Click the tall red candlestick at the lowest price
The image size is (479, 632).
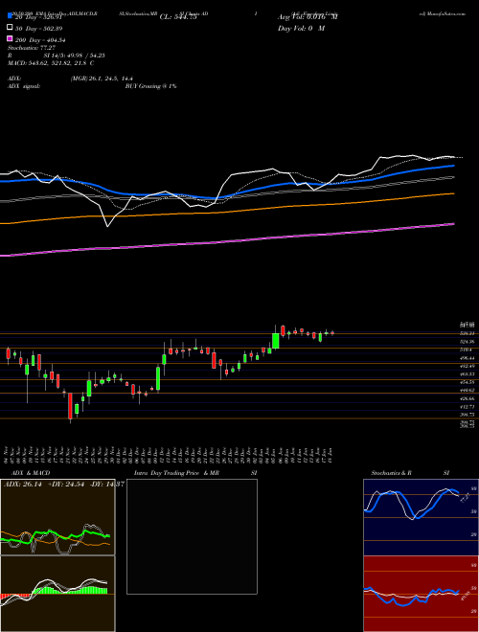click(70, 406)
